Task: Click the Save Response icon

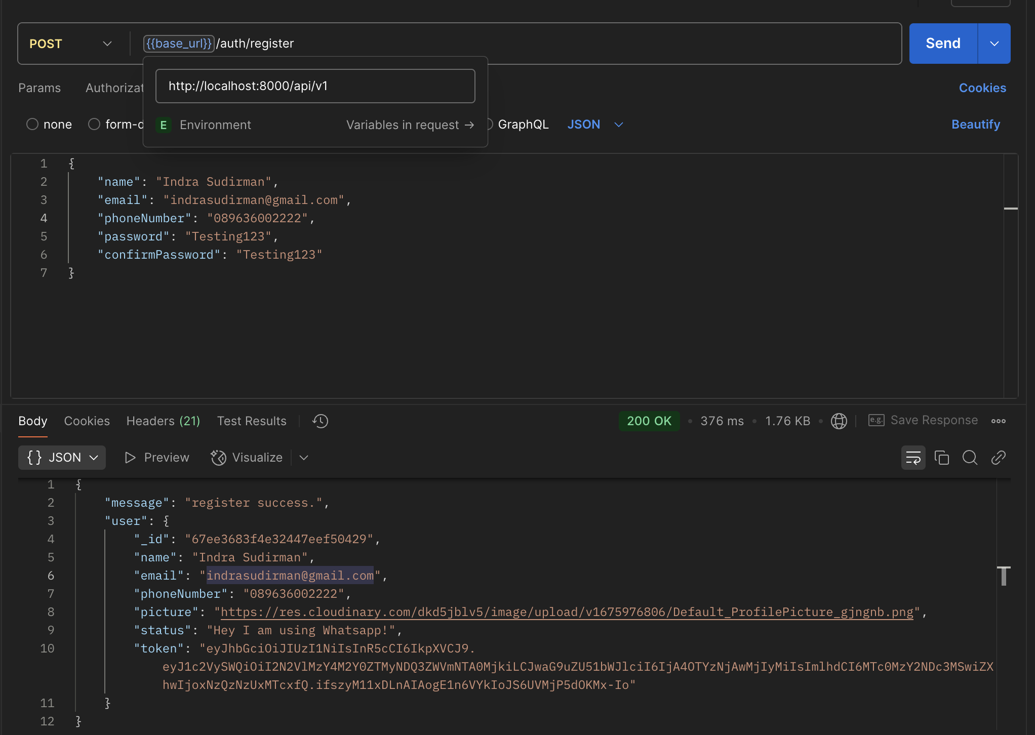Action: click(x=877, y=420)
